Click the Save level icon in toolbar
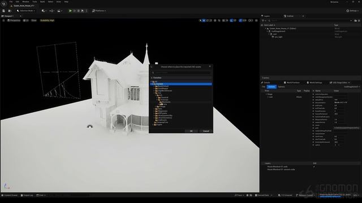 (4, 11)
